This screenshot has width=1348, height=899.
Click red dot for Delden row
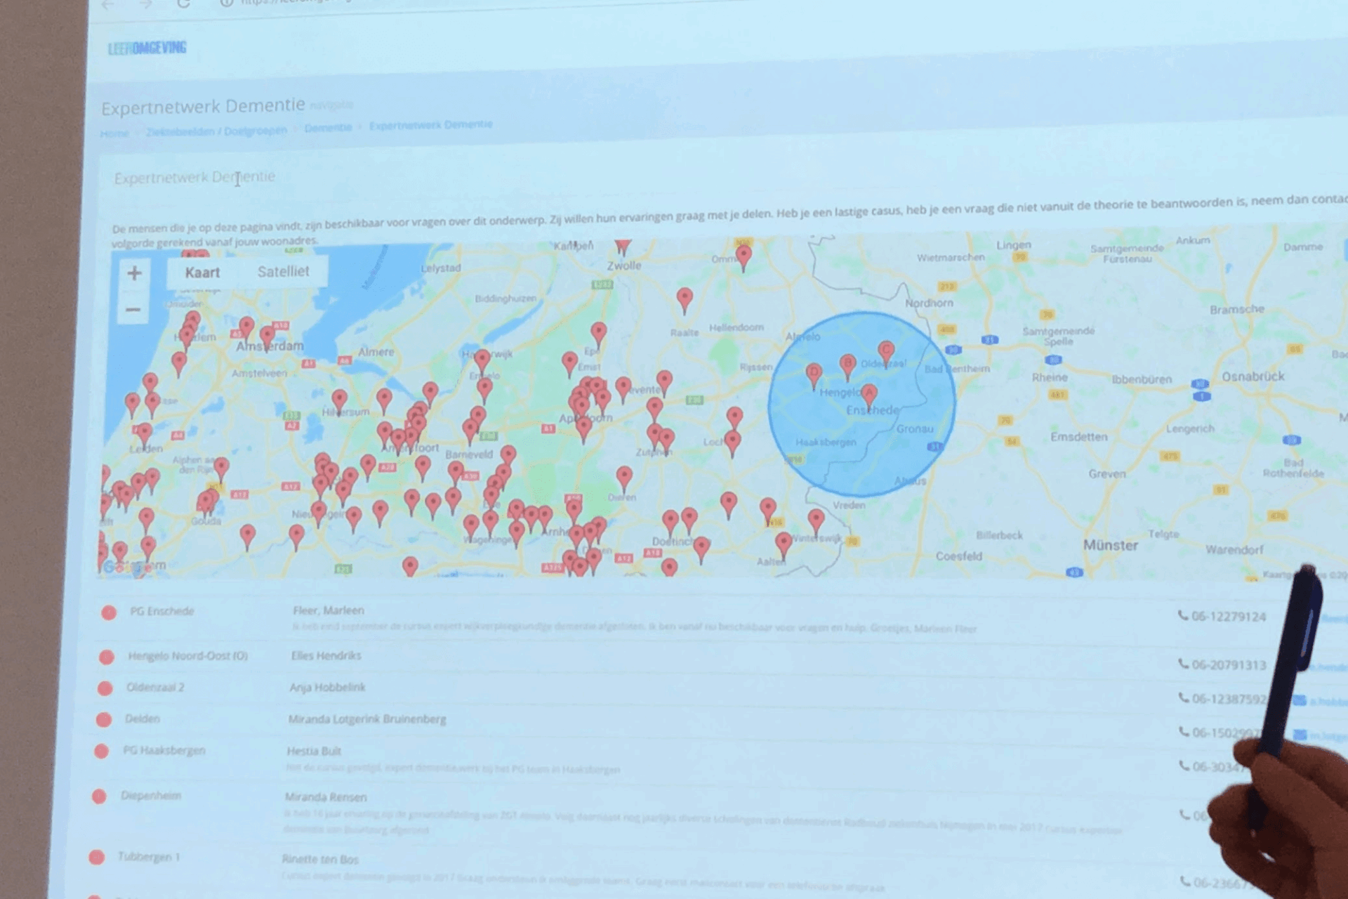point(104,720)
